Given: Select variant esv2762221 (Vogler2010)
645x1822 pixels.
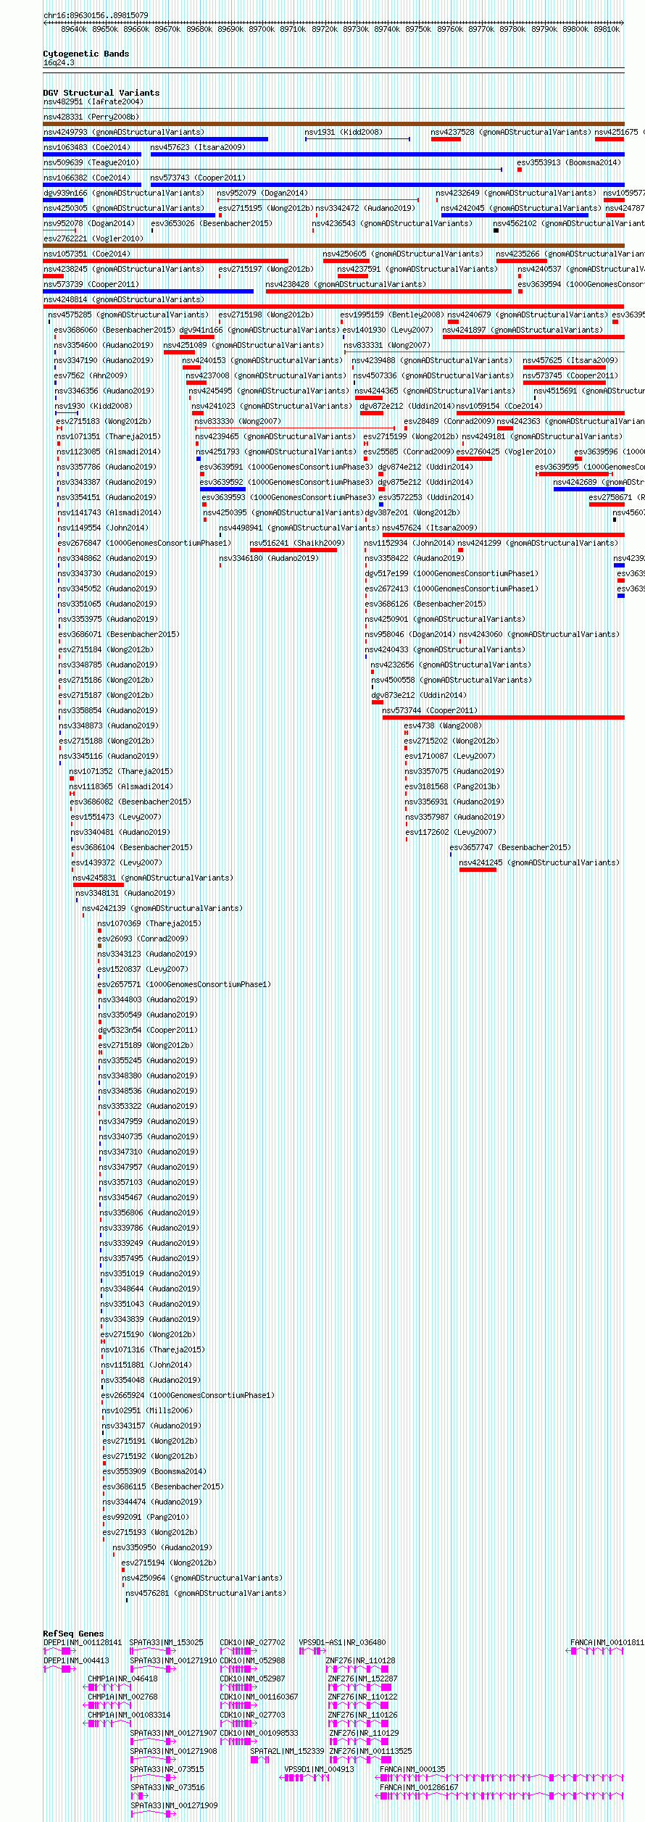Looking at the screenshot, I should (93, 238).
